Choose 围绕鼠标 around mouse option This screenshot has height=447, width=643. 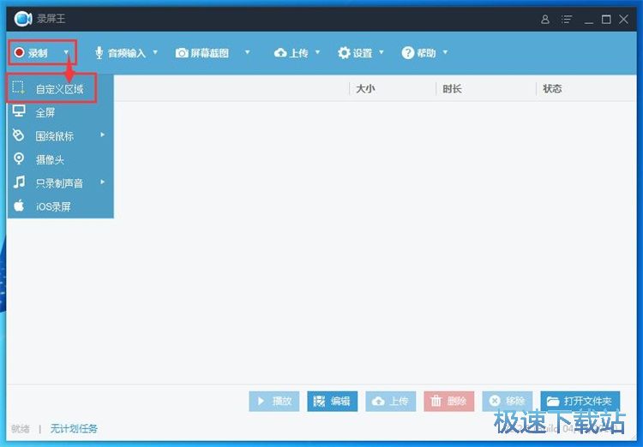pos(60,135)
